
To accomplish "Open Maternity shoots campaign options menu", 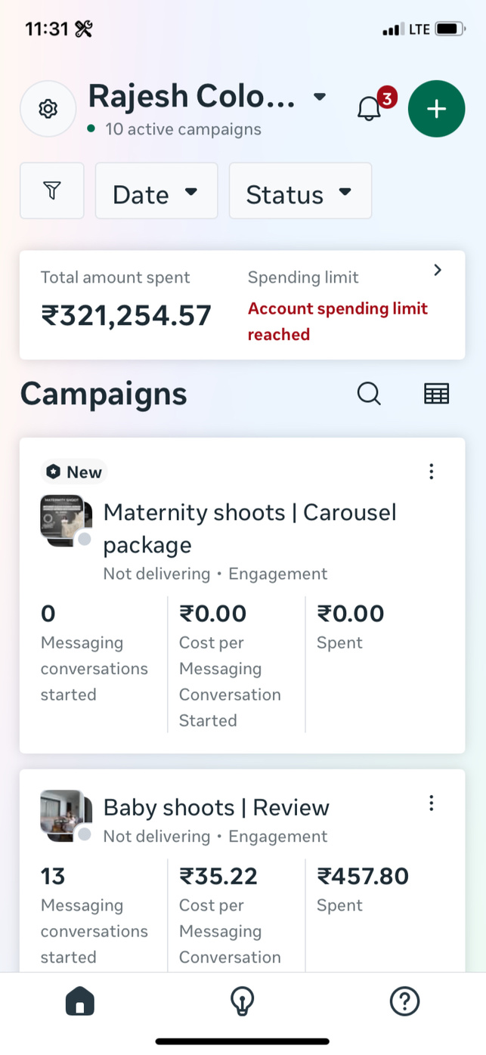I will 431,472.
